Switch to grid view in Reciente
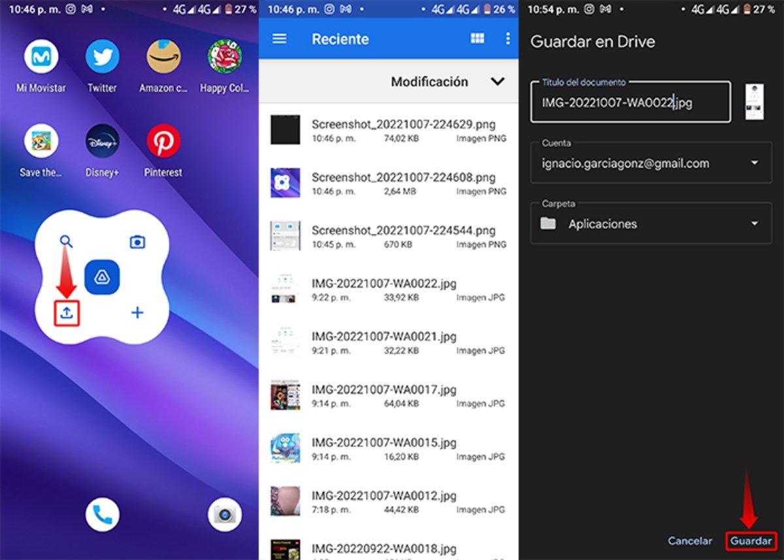The image size is (784, 560). click(478, 39)
